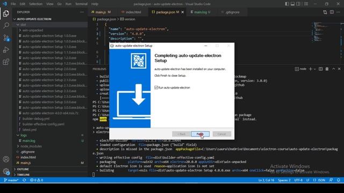The width and height of the screenshot is (344, 193).
Task: Maximize panel with chevron up
Action: (333, 69)
